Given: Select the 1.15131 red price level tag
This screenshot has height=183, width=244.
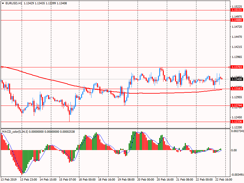Looking at the screenshot, I should [237, 10].
